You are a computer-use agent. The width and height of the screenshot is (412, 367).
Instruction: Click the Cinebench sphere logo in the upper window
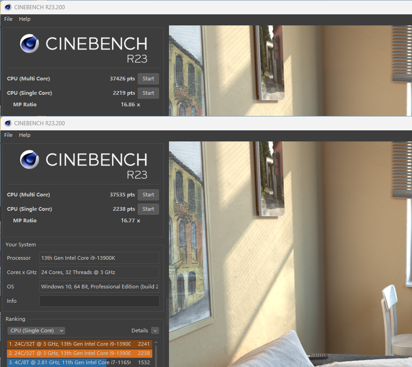tap(29, 44)
